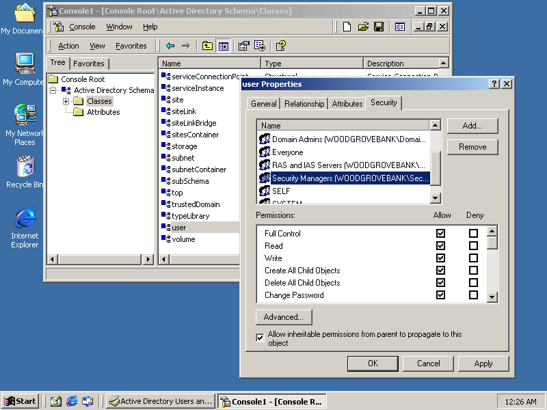
Task: Toggle Allow checkbox for Full Control
Action: pos(440,234)
